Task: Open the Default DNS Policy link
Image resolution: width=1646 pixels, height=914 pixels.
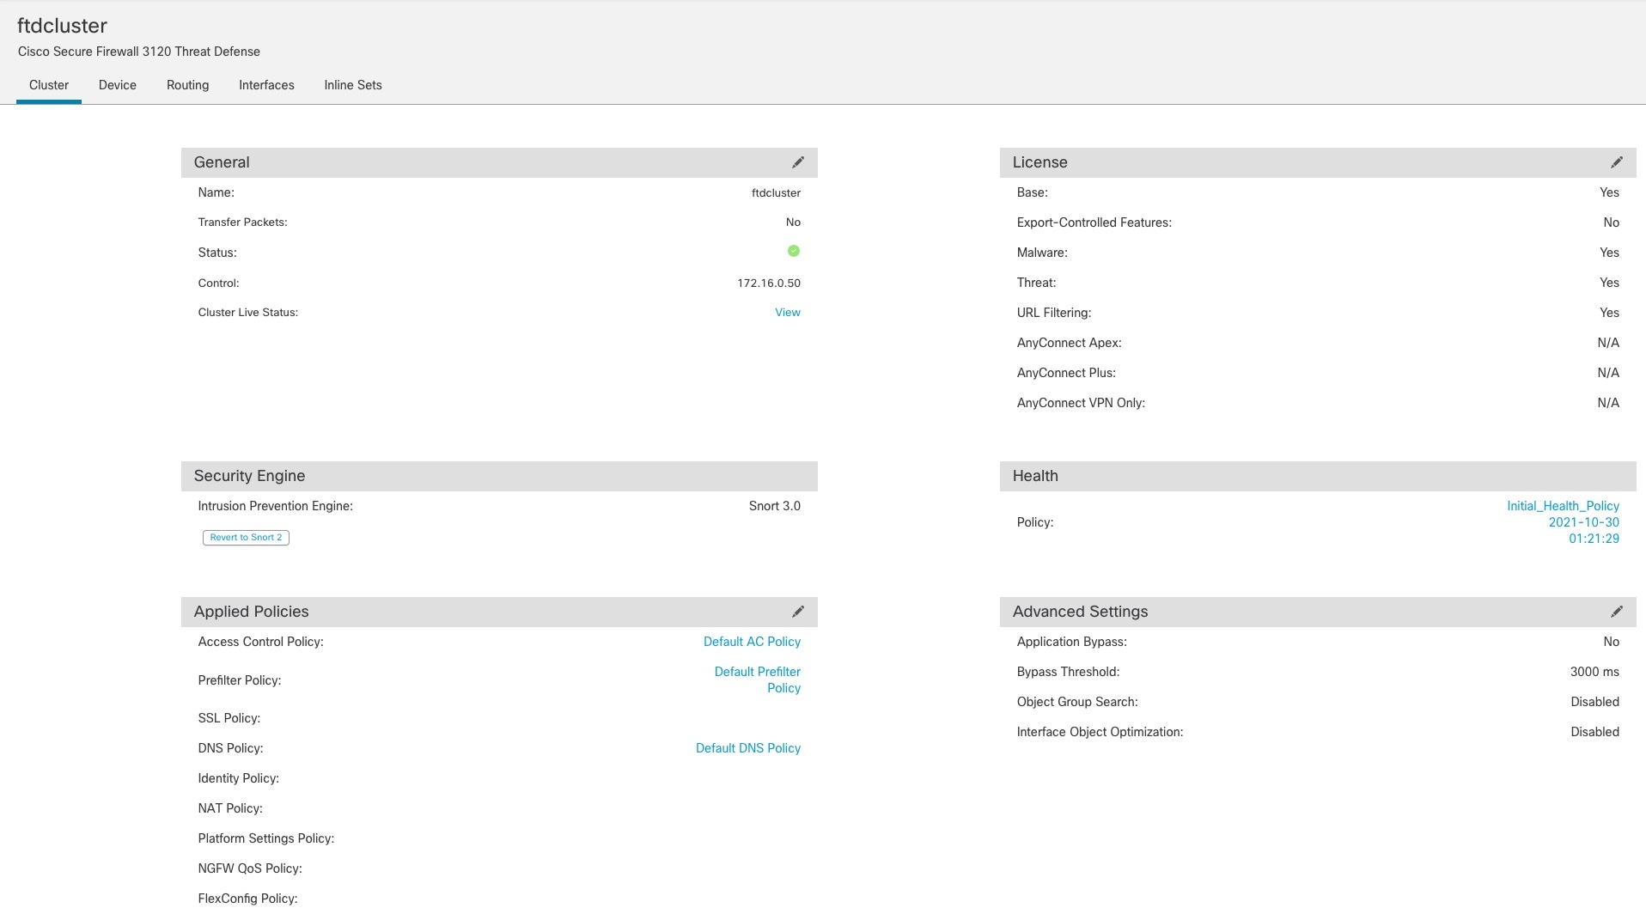Action: click(x=748, y=748)
